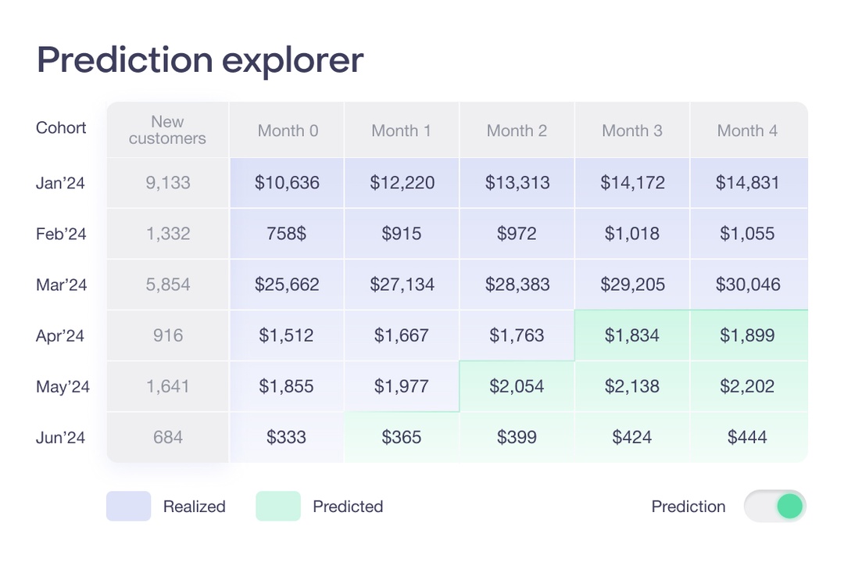Click the Jan'24 cohort row label
Screen dimensions: 844x566
tap(59, 182)
